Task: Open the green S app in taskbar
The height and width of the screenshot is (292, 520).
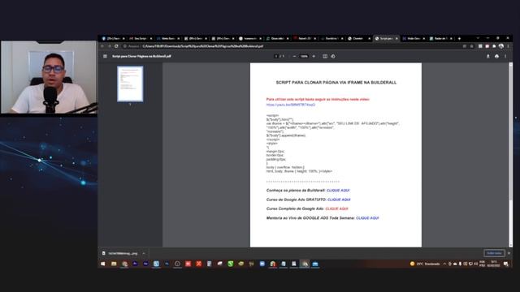Action: click(x=230, y=264)
